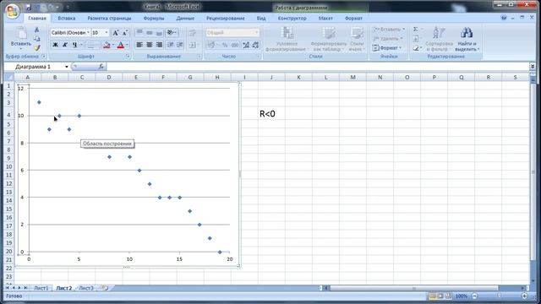Click the zoom out minus button
This screenshot has width=541, height=304.
[x=475, y=296]
